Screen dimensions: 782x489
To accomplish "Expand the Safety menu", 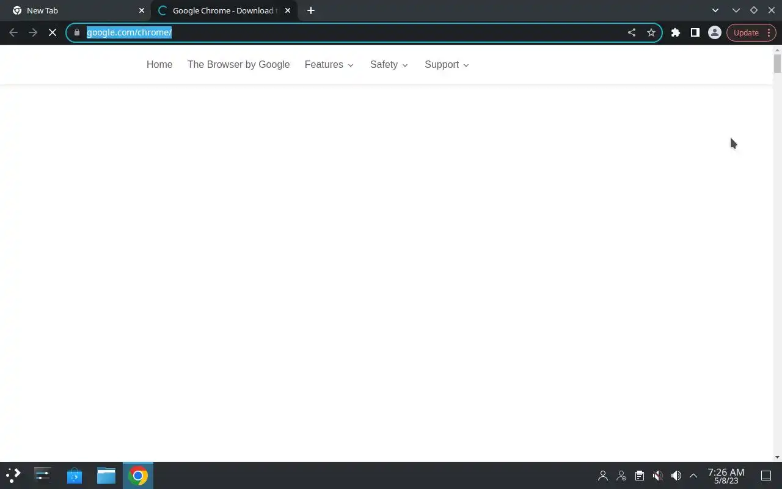I will coord(389,65).
